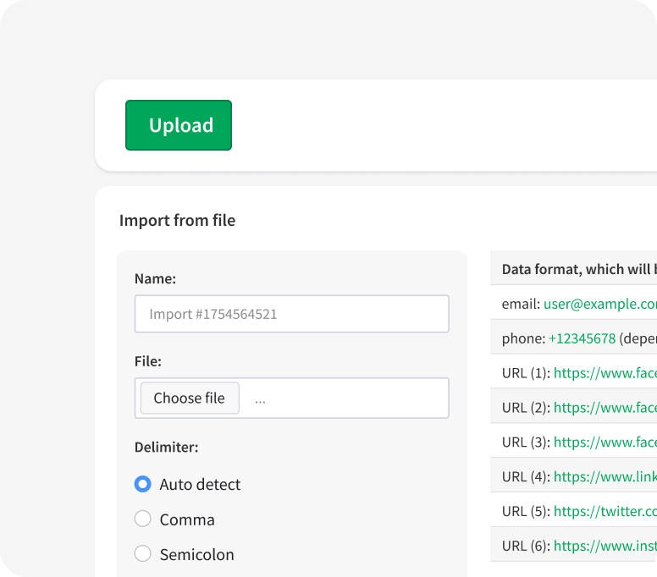
Task: Open the LinkedIn link in URL (4) row
Action: (605, 477)
